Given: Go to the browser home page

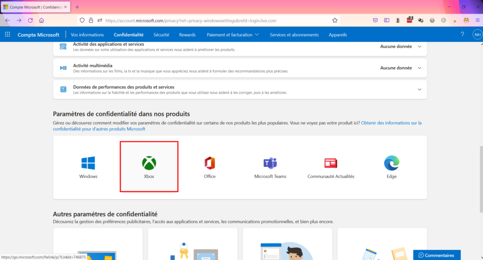Looking at the screenshot, I should [42, 20].
